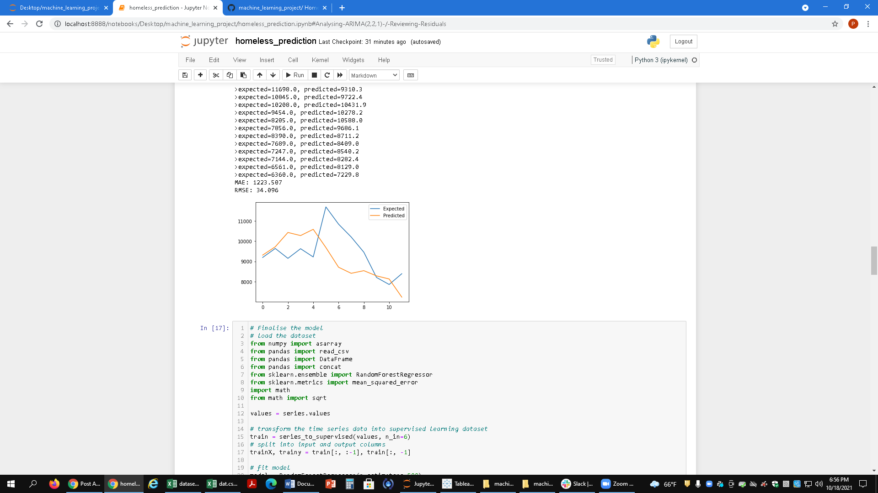This screenshot has height=493, width=878.
Task: Insert a cell below with plus icon
Action: [200, 75]
